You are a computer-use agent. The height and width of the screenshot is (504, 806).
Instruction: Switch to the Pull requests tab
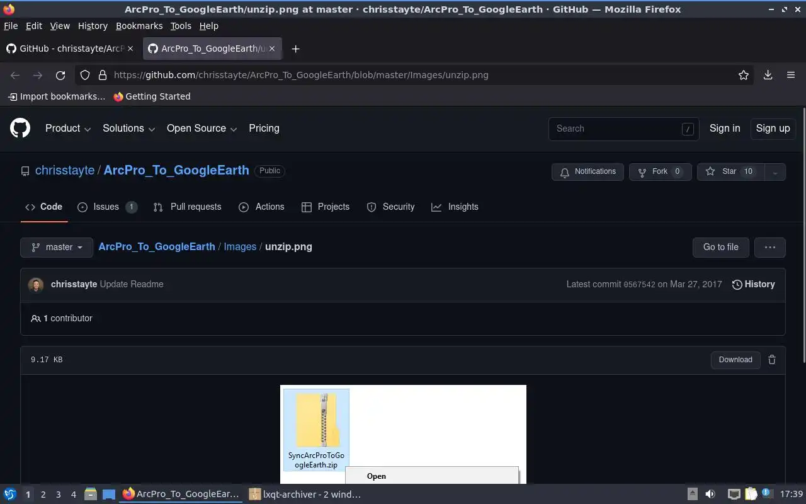point(188,207)
